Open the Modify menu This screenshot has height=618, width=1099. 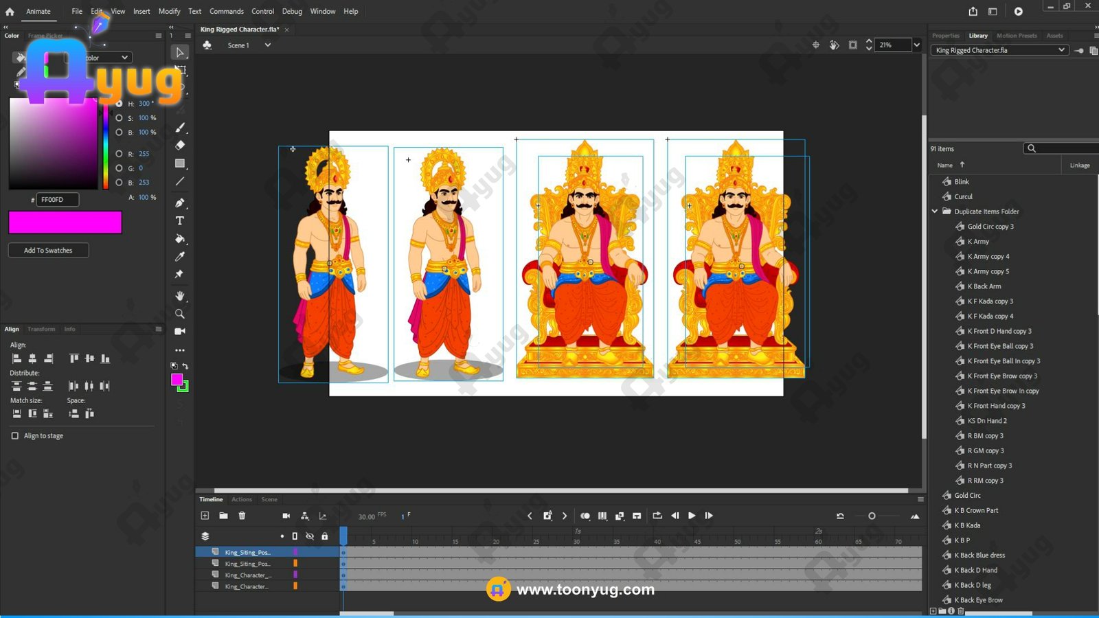coord(169,11)
